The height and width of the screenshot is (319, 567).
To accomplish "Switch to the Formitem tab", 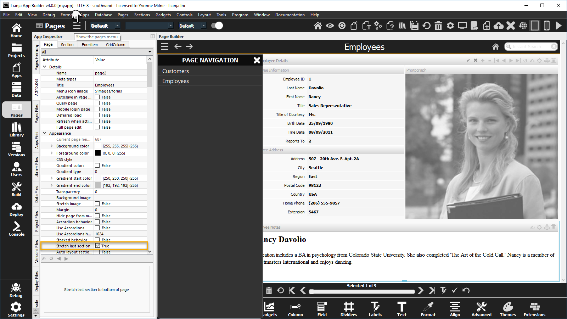I will [90, 45].
